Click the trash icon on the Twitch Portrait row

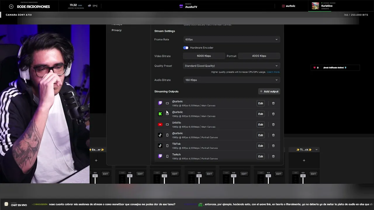coord(273,156)
